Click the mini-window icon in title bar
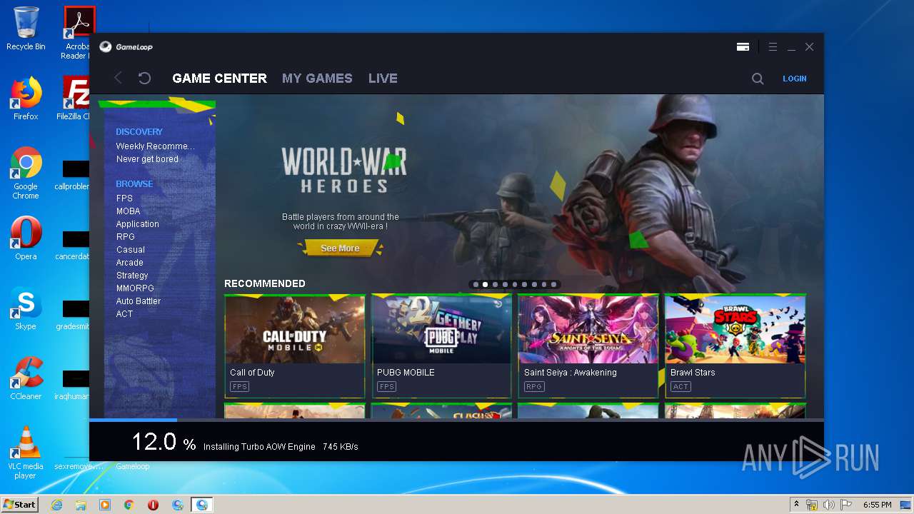Screen dimensions: 914x514 coord(743,46)
